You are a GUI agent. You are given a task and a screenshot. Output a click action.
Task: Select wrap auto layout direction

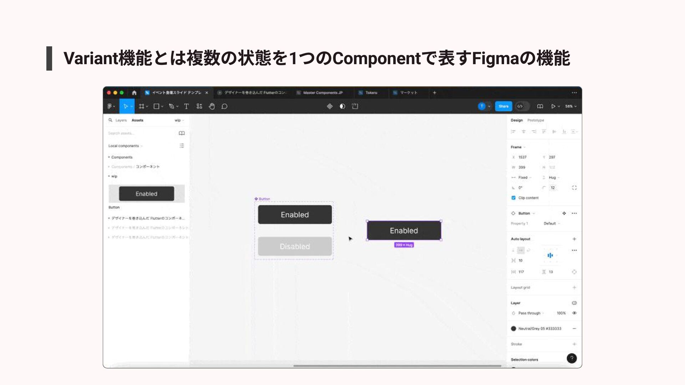coord(528,250)
